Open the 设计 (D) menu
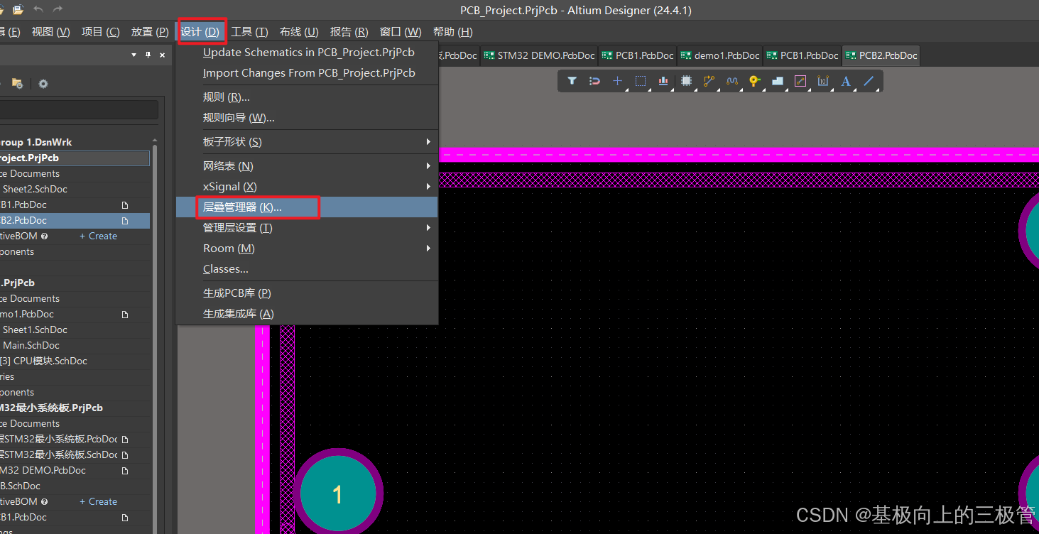This screenshot has width=1039, height=534. tap(201, 32)
